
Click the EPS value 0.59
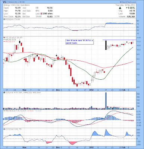pyautogui.click(x=50, y=11)
